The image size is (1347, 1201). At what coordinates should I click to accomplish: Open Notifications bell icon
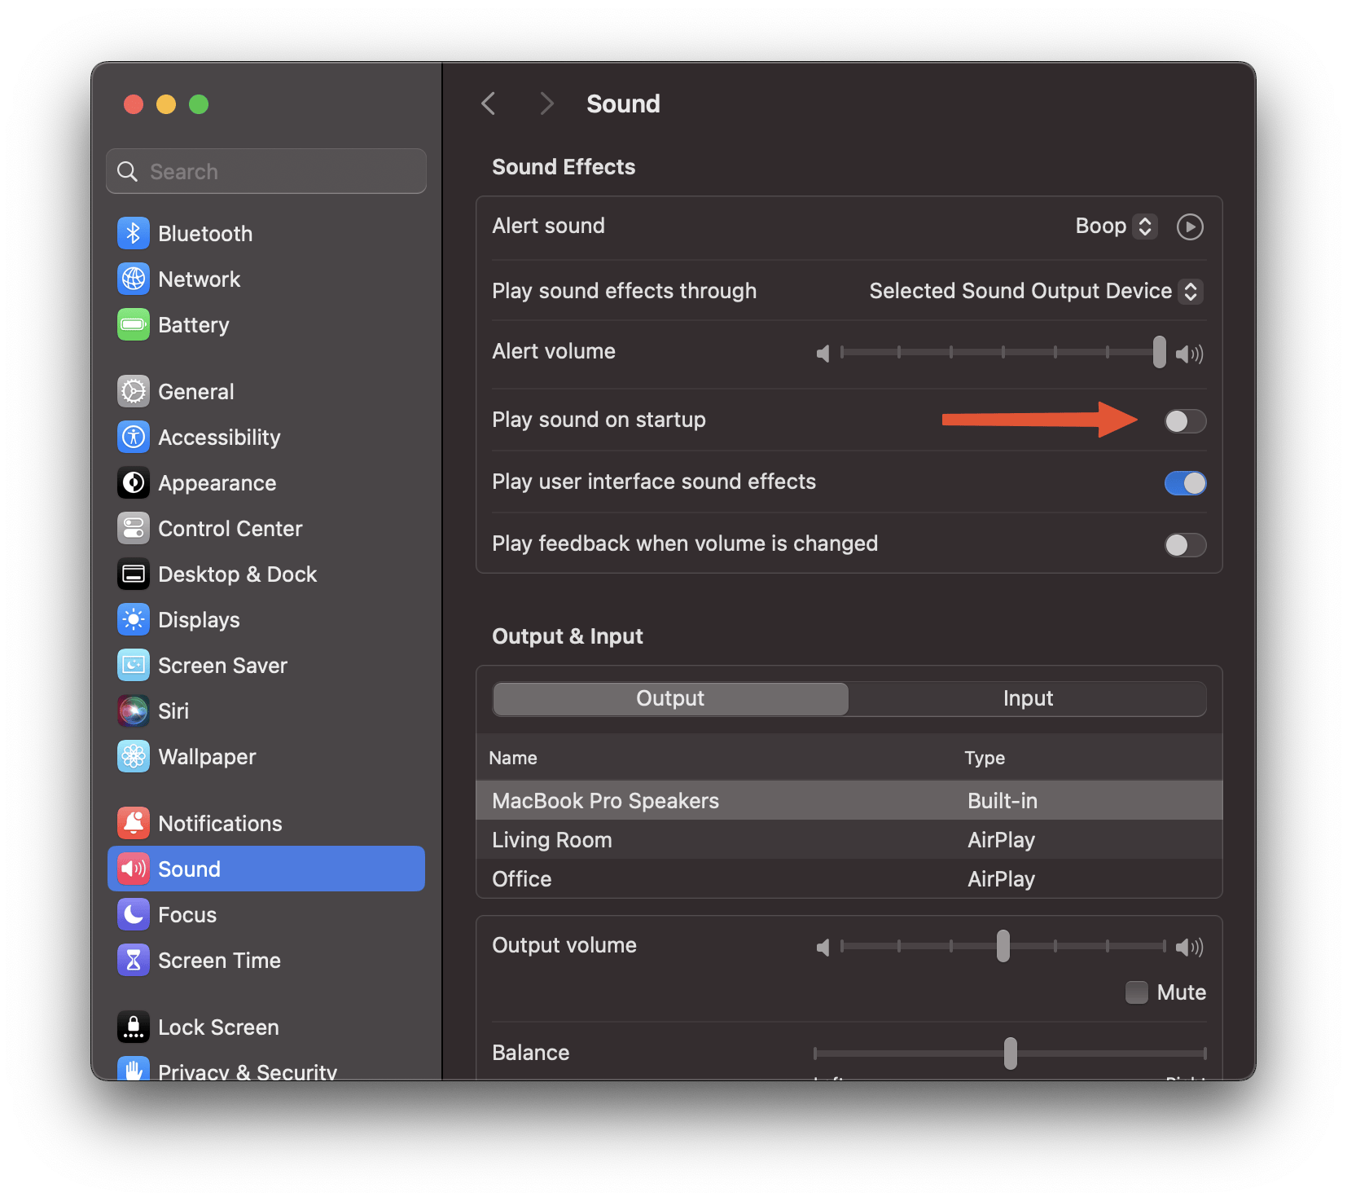pos(134,824)
